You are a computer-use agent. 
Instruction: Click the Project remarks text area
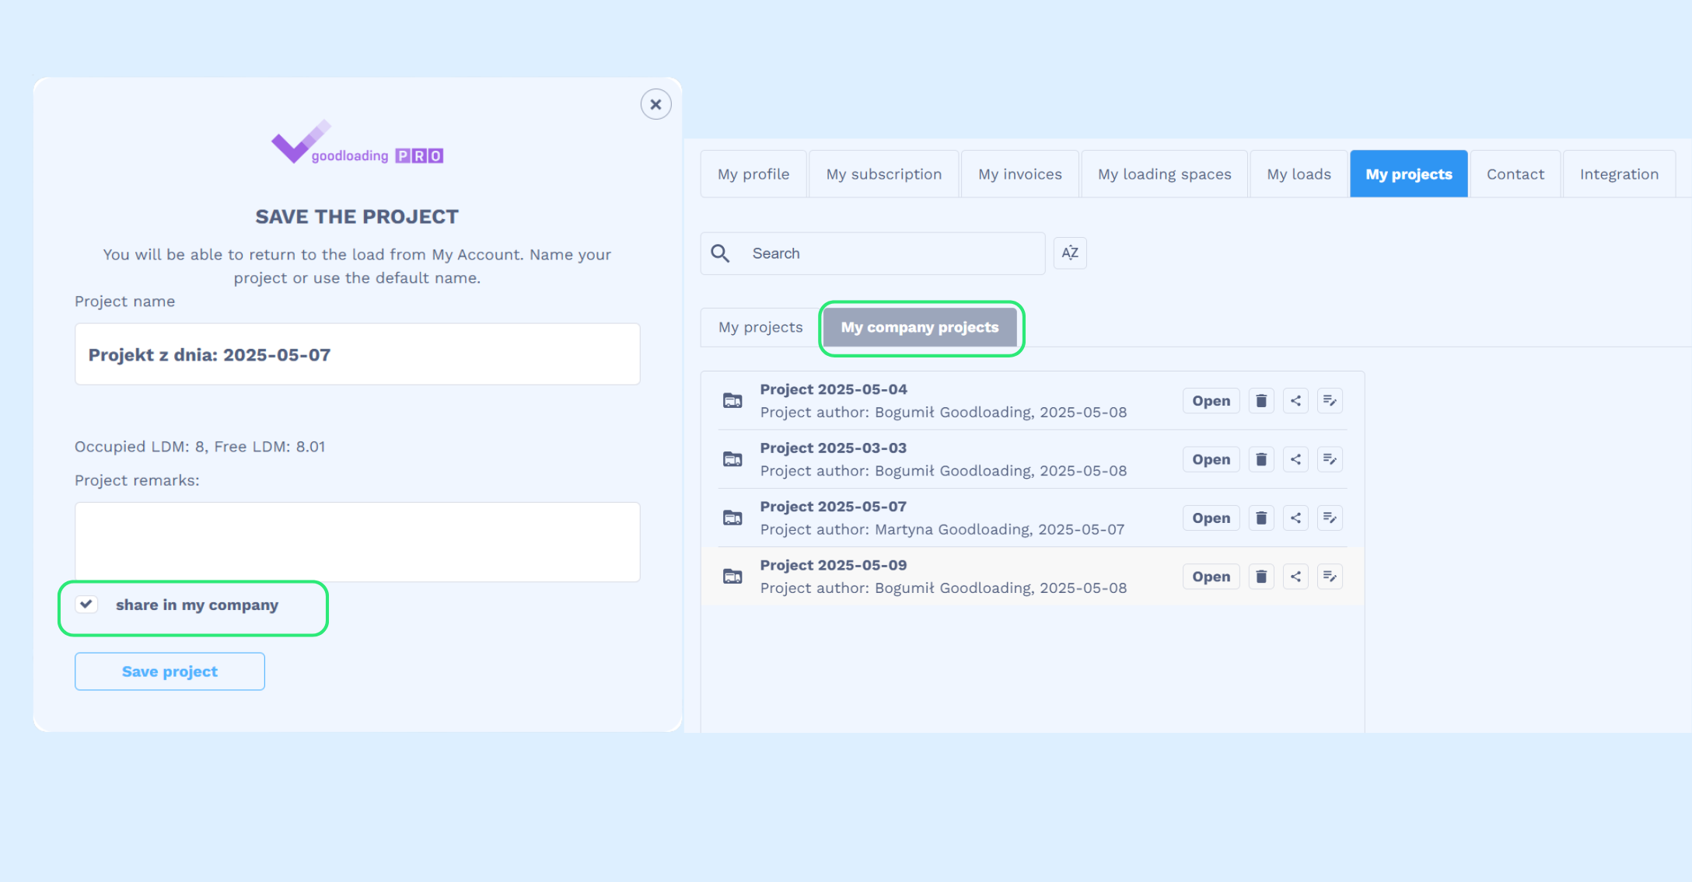click(357, 542)
